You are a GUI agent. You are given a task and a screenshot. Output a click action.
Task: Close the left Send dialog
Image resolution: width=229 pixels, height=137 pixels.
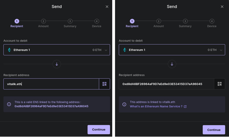(x=107, y=7)
